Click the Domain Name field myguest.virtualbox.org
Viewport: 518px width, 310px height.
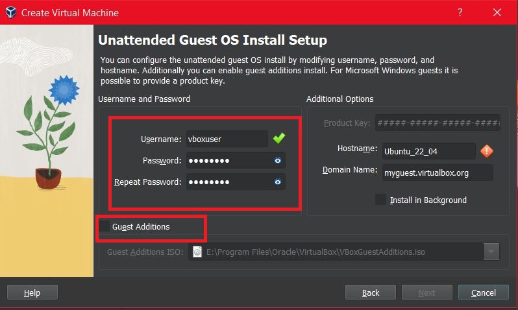pos(438,173)
